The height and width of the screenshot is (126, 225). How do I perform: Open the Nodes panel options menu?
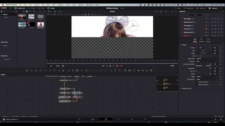click(x=176, y=75)
